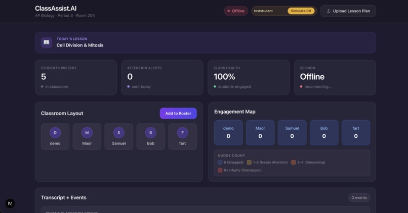
Task: Click the Bob name in Classroom Layout
Action: click(151, 143)
